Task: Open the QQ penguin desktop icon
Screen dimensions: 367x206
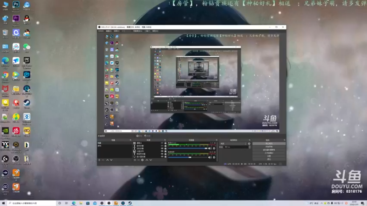Action: [x=27, y=20]
